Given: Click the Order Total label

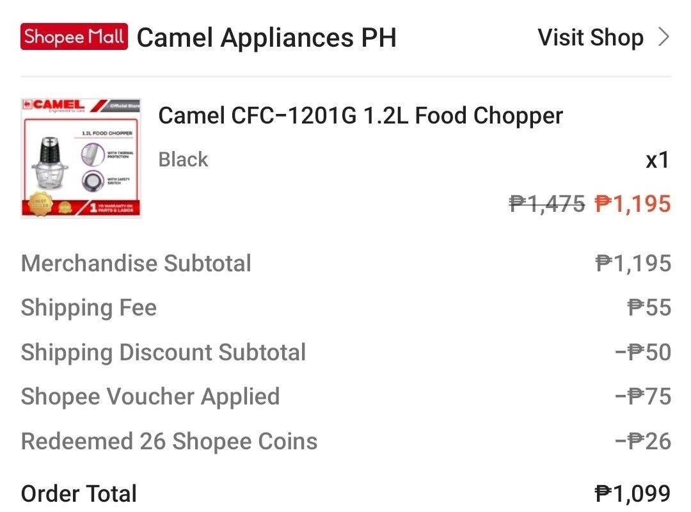Looking at the screenshot, I should pos(78,493).
